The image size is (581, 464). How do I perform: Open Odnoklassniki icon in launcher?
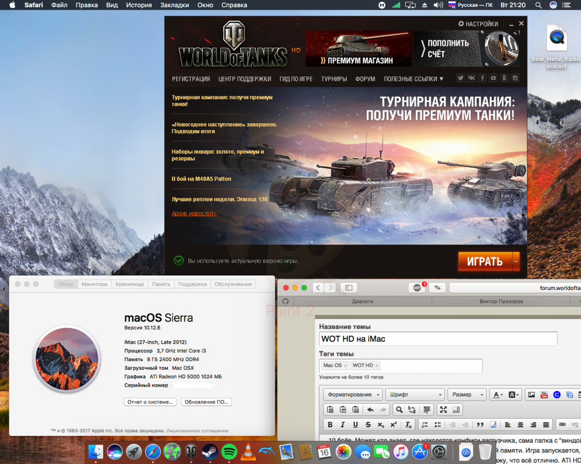click(505, 78)
